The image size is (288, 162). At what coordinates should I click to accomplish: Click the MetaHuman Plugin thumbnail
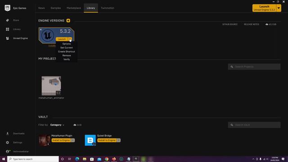tap(45, 140)
